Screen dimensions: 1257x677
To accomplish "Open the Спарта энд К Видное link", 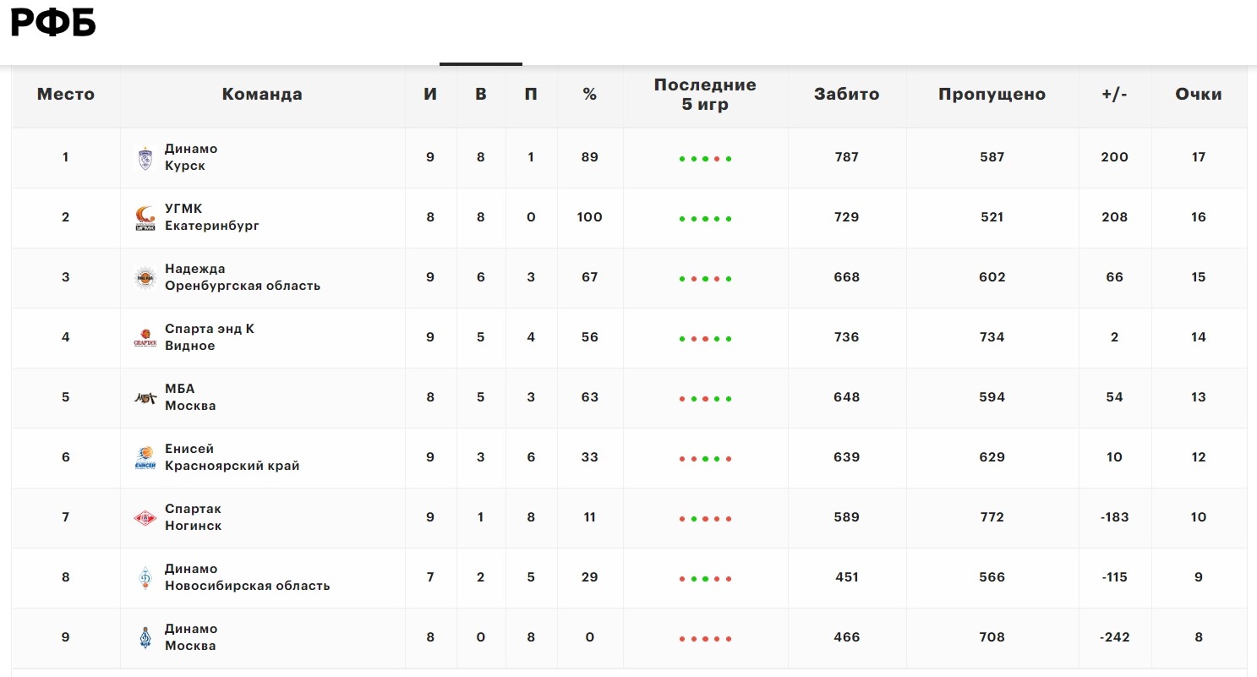I will (210, 337).
